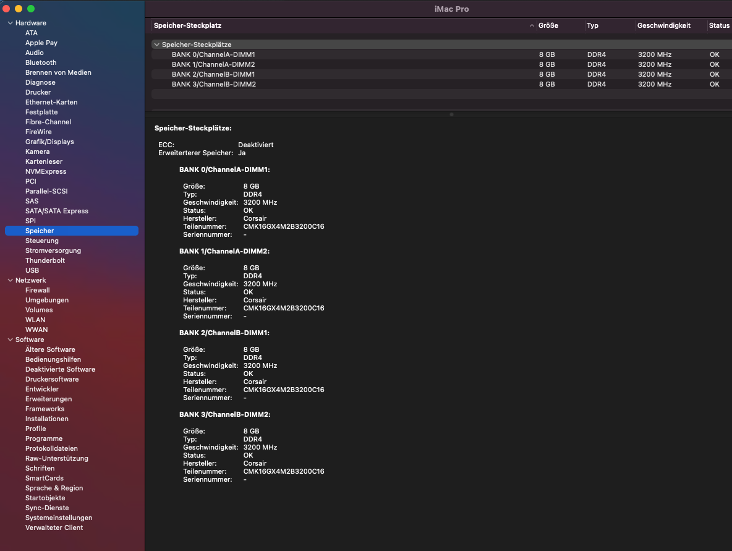Select Bluetooth in the Hardware list

pos(41,62)
